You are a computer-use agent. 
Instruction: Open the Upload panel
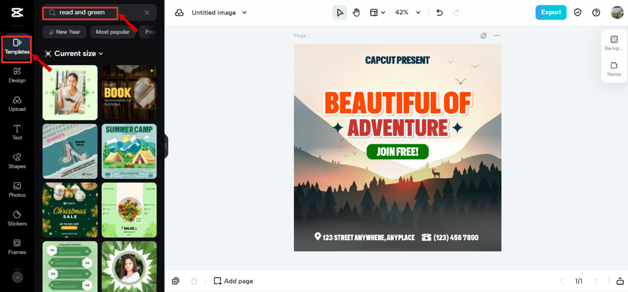(x=17, y=104)
